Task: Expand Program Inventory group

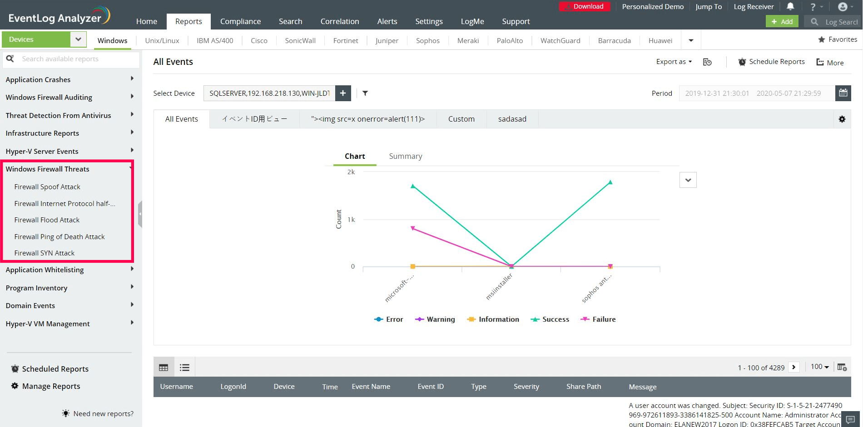Action: 132,287
